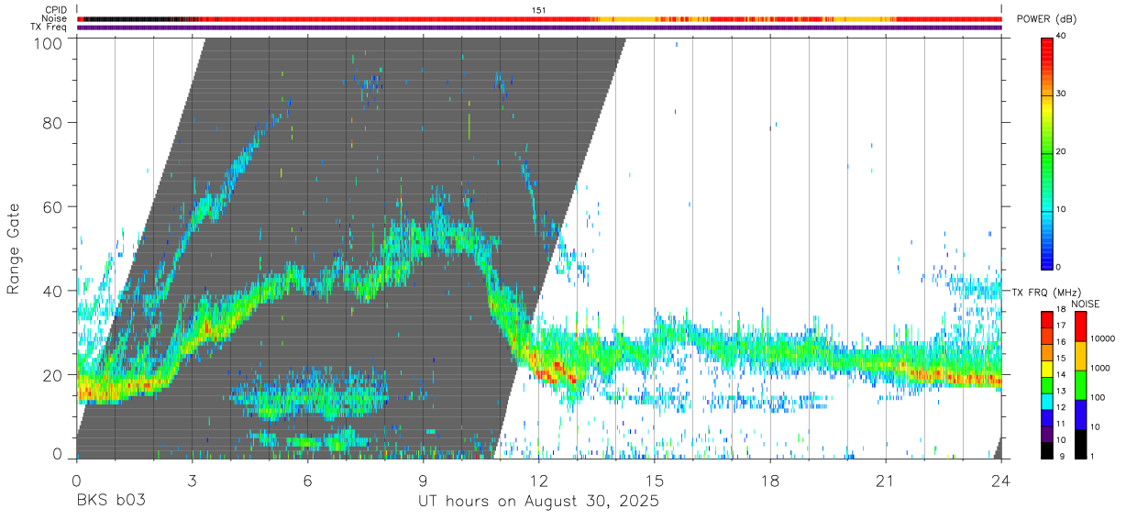Click the Range Gate axis title
The width and height of the screenshot is (1126, 520).
(14, 249)
